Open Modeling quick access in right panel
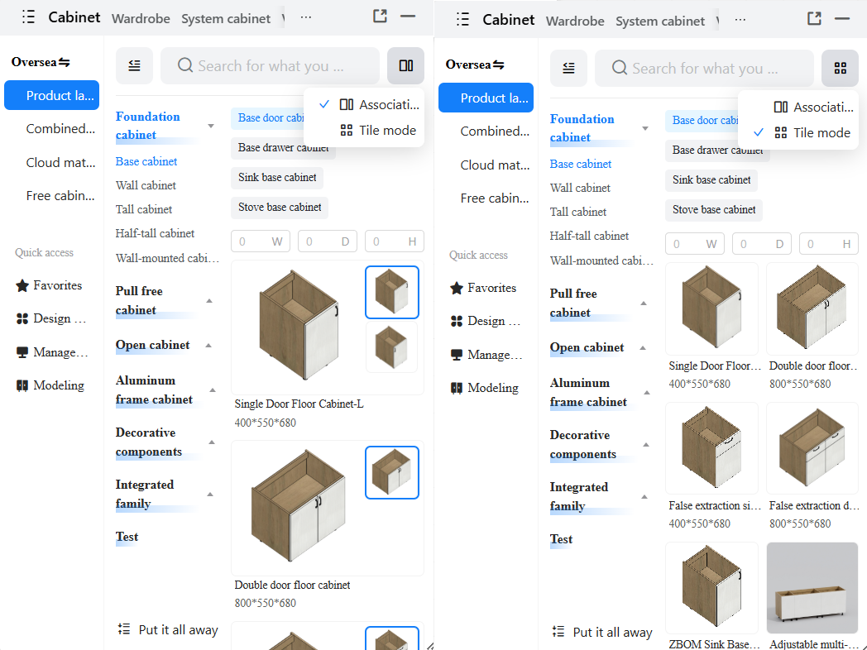The height and width of the screenshot is (650, 867). click(x=484, y=388)
